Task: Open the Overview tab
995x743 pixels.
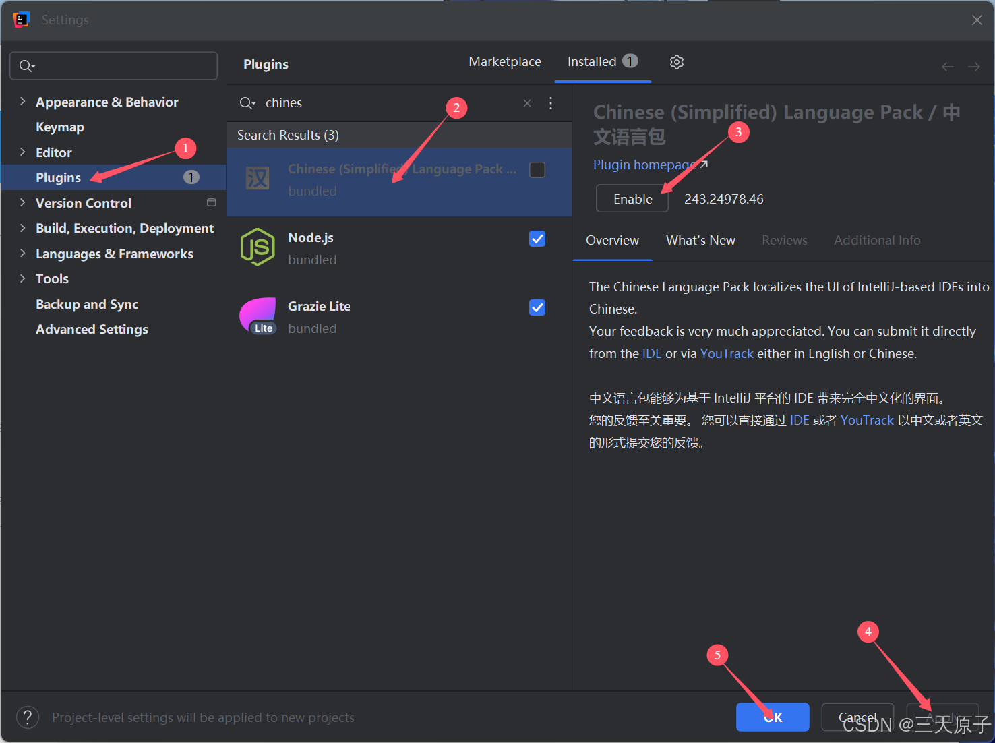Action: 612,240
